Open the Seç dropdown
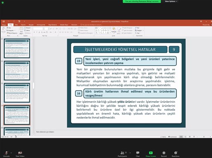 (137, 33)
